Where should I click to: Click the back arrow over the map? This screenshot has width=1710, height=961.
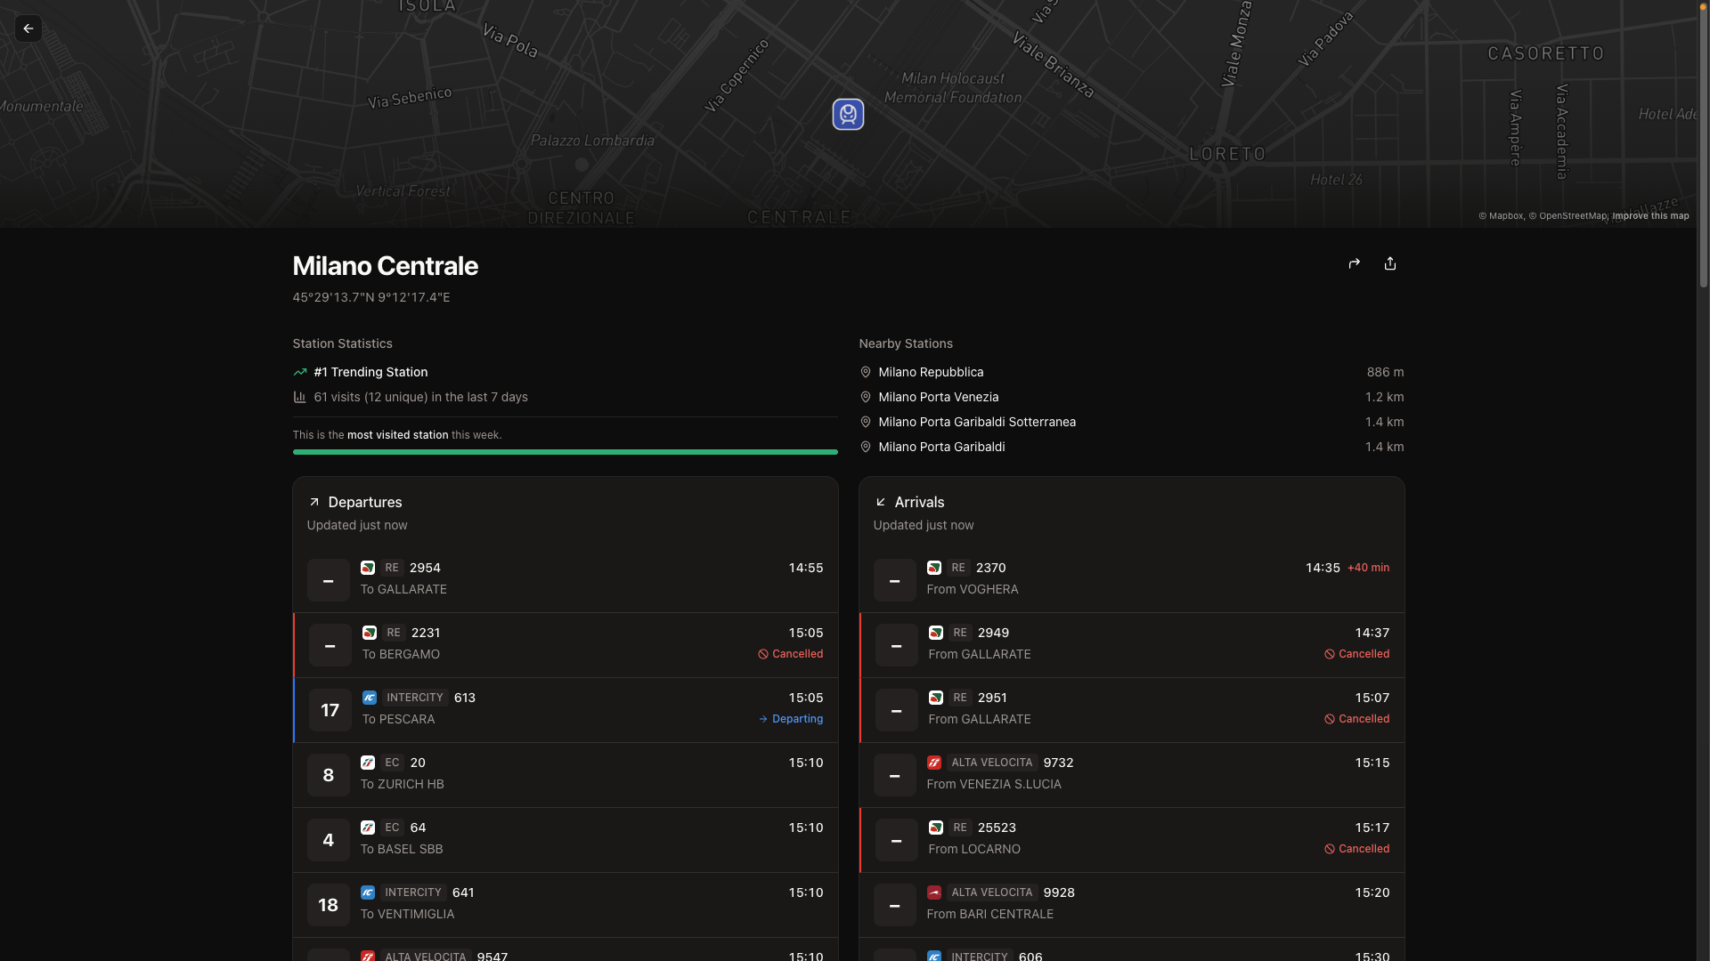[28, 28]
